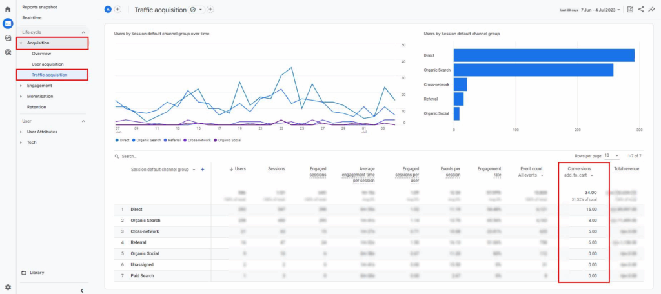Click the Cross-network table row label
Image resolution: width=661 pixels, height=294 pixels.
(x=145, y=231)
